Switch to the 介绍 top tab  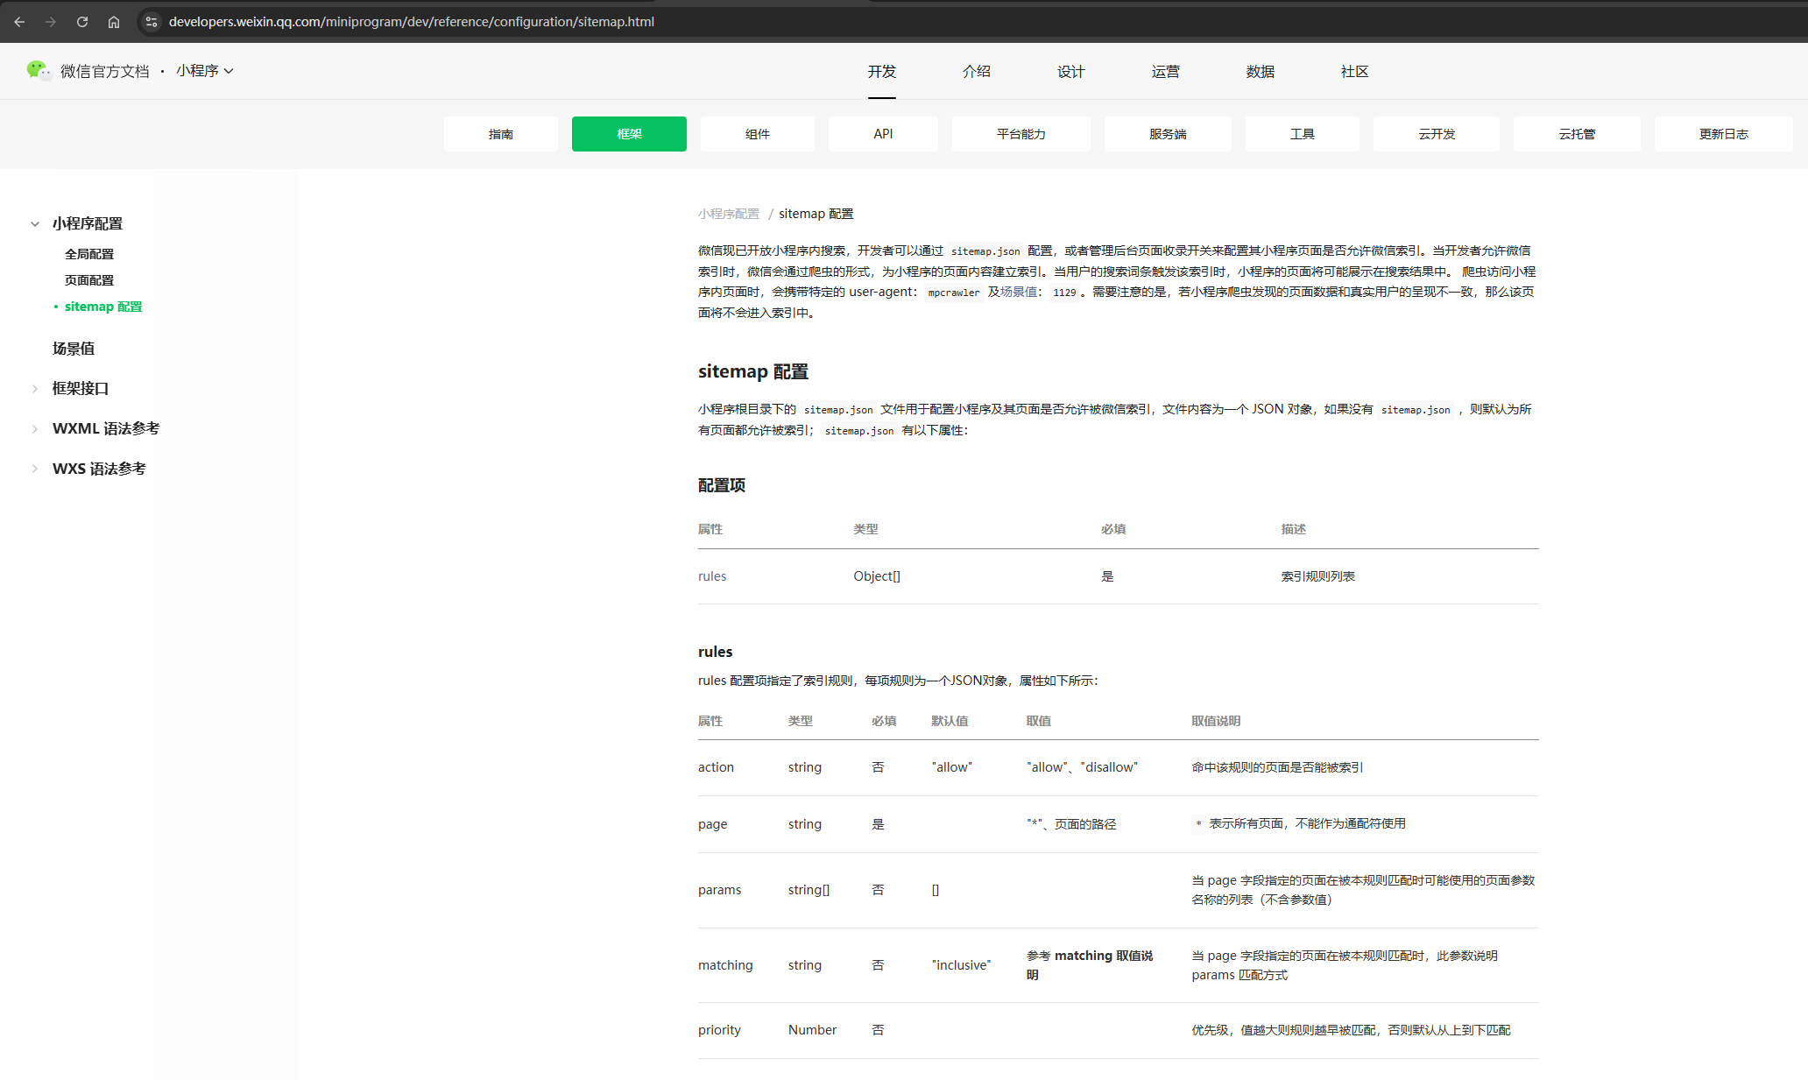tap(976, 72)
